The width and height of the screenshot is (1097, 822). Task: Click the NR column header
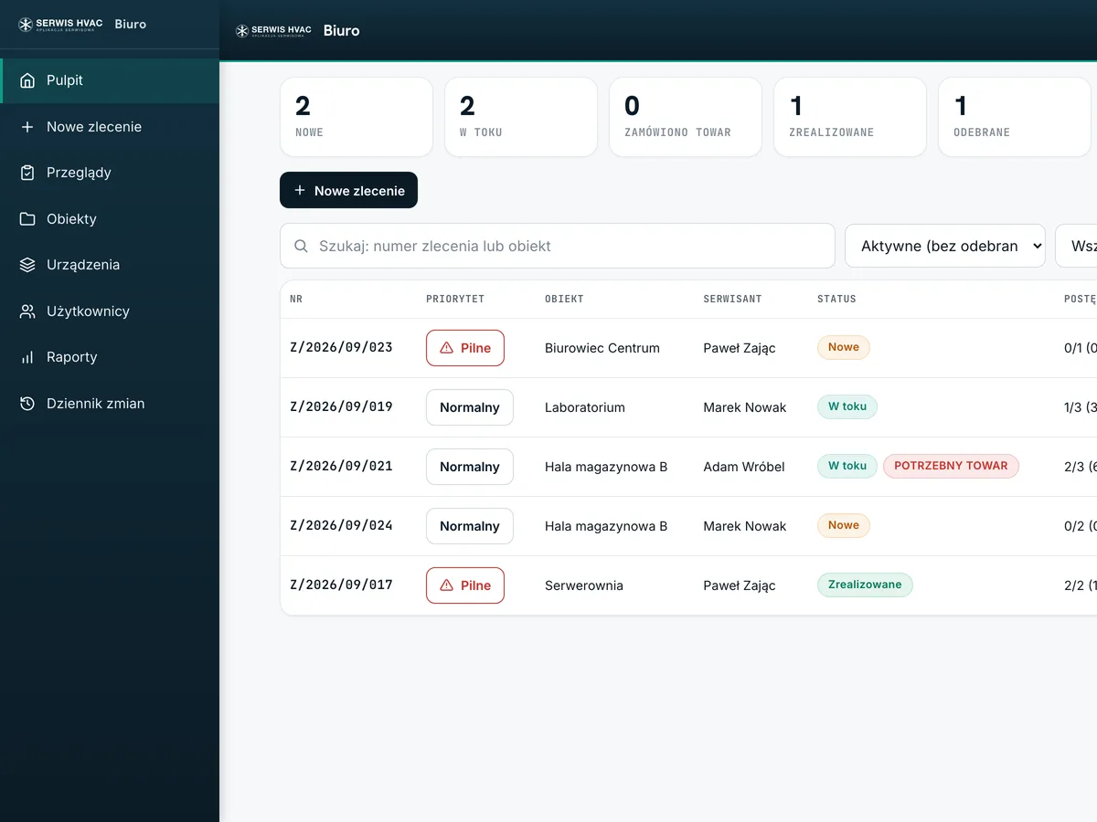click(x=296, y=299)
